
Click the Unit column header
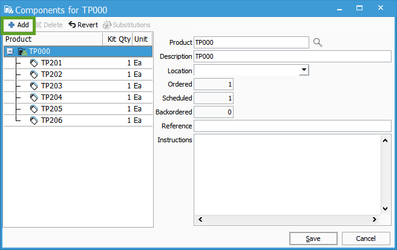click(142, 39)
